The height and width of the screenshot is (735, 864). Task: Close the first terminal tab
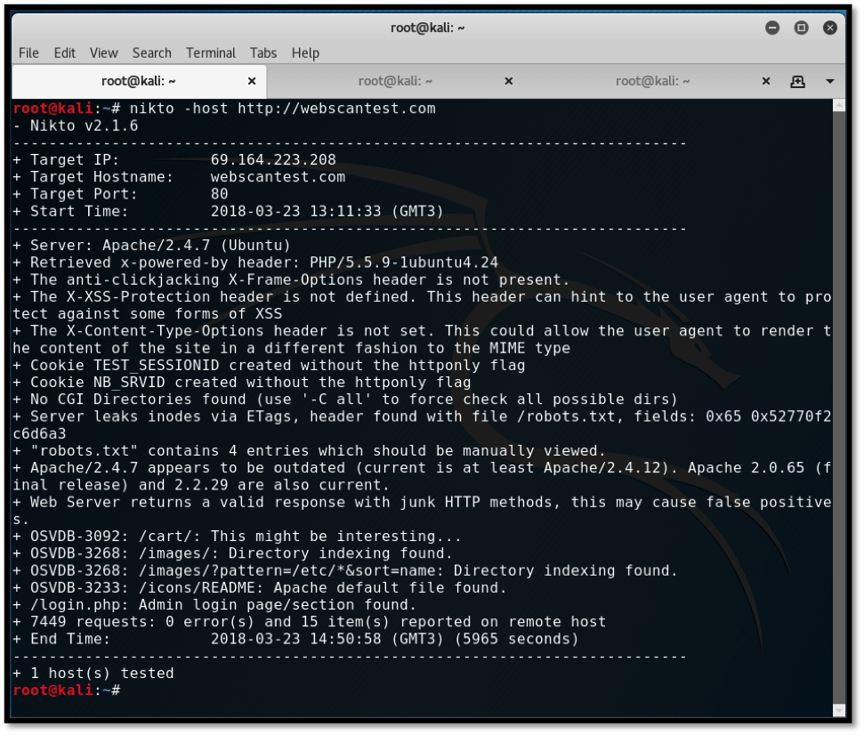tap(252, 81)
